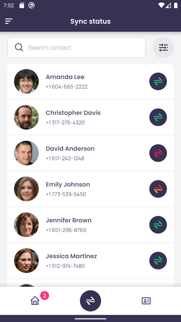This screenshot has height=322, width=181.
Task: Tap the center sync button in bottom bar
Action: click(90, 301)
